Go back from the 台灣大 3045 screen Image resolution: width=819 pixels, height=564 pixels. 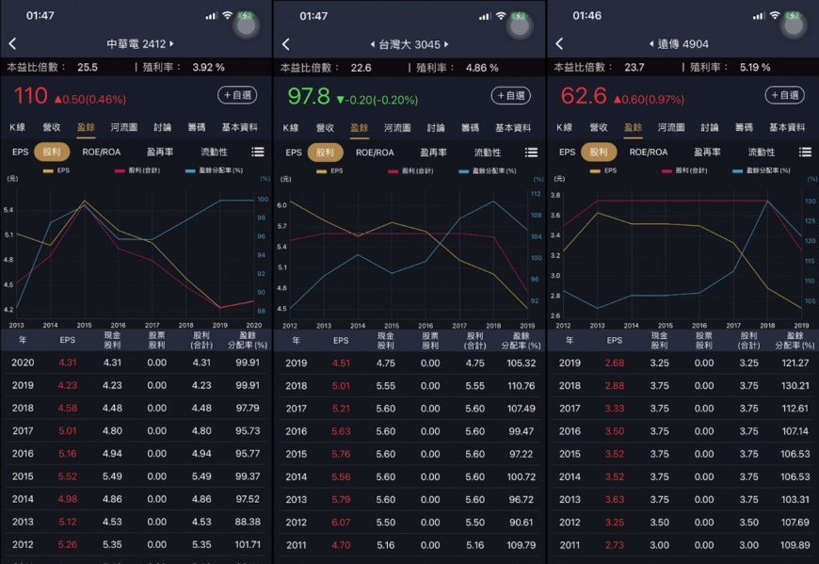286,44
